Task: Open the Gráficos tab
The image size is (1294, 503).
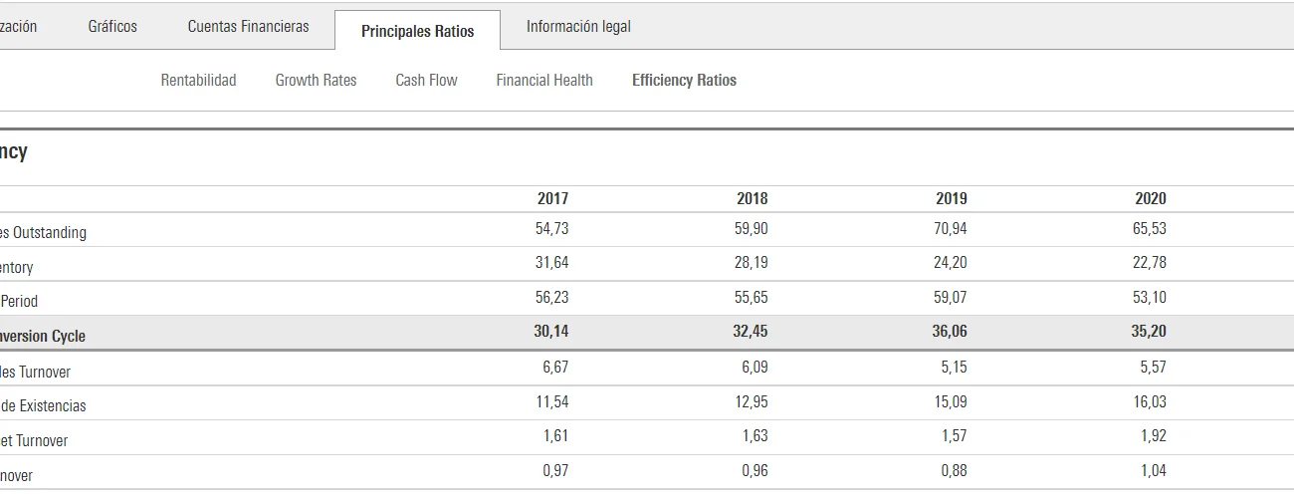Action: (x=112, y=27)
